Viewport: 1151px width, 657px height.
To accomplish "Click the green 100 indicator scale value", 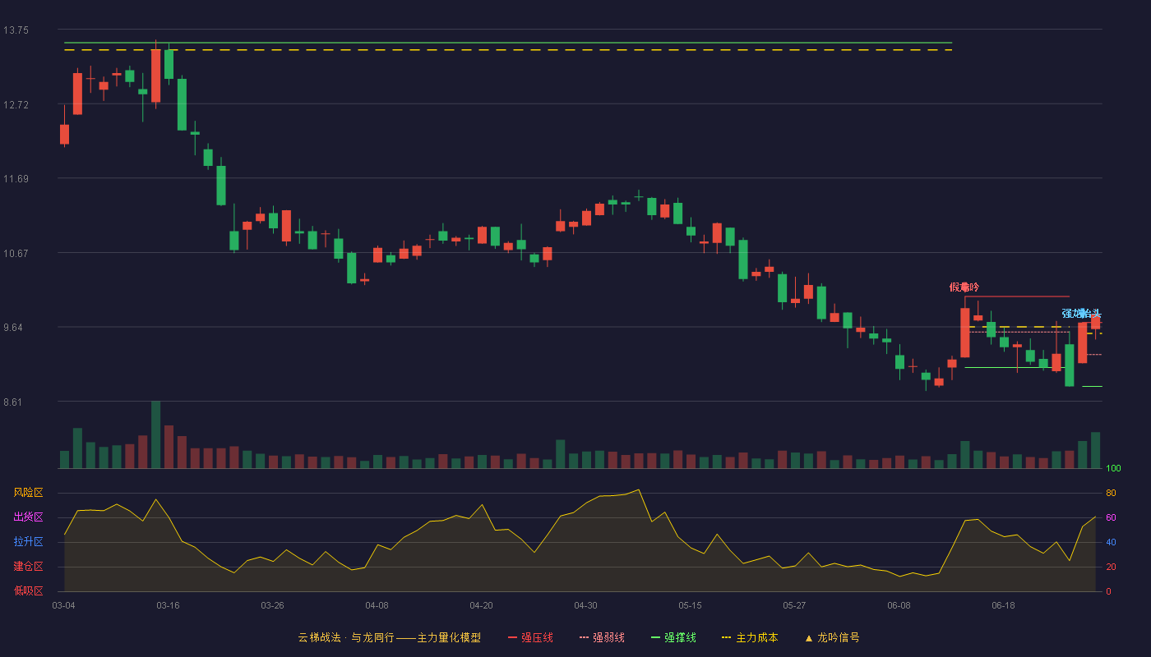I will point(1113,469).
